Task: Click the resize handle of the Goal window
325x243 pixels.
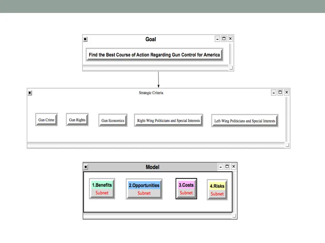Action: pyautogui.click(x=231, y=68)
